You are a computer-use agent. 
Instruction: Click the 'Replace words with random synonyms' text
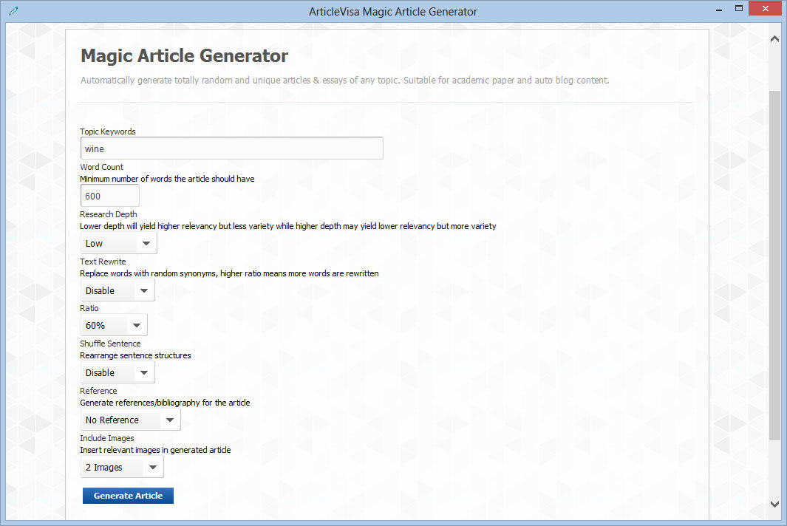click(229, 273)
